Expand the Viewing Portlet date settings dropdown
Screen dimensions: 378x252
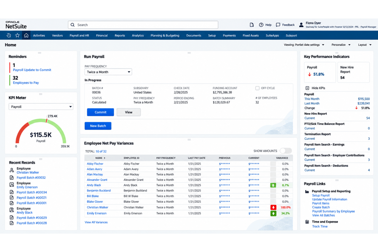304,45
